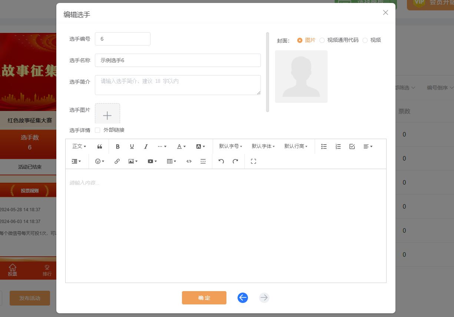This screenshot has height=317, width=454.
Task: Toggle bold formatting in the editor
Action: [x=117, y=146]
